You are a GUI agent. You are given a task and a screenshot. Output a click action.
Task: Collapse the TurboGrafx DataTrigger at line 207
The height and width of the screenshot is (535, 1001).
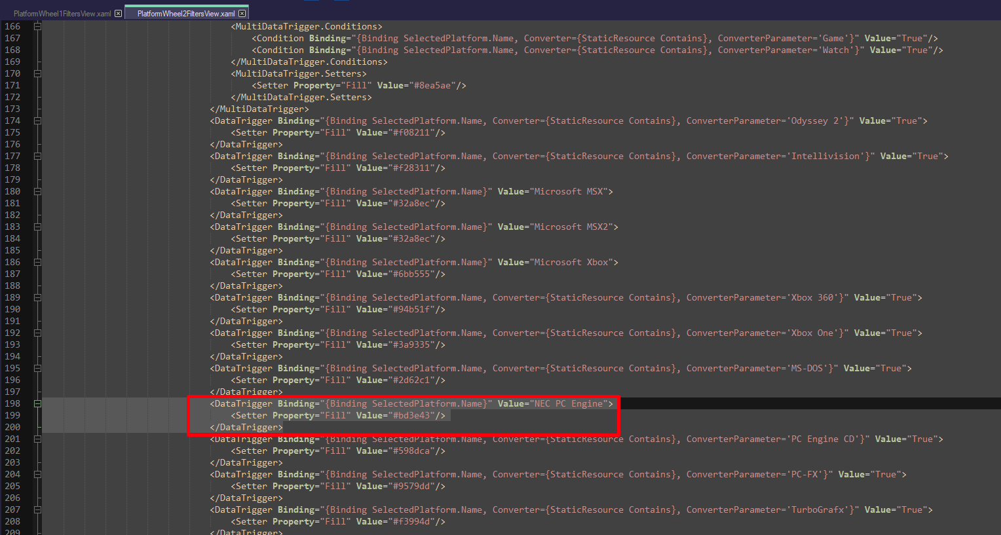(x=37, y=510)
